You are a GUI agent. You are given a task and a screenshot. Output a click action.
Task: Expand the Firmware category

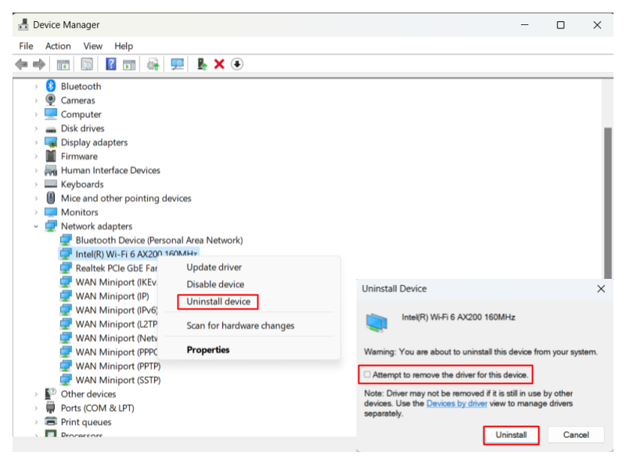pos(36,156)
